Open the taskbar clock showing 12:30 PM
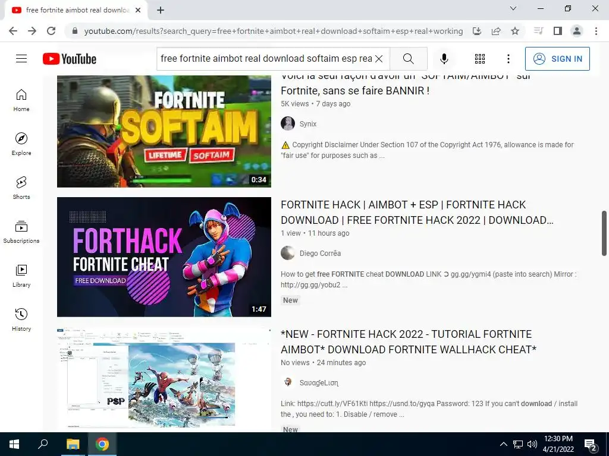Viewport: 609px width, 456px height. pos(558,444)
